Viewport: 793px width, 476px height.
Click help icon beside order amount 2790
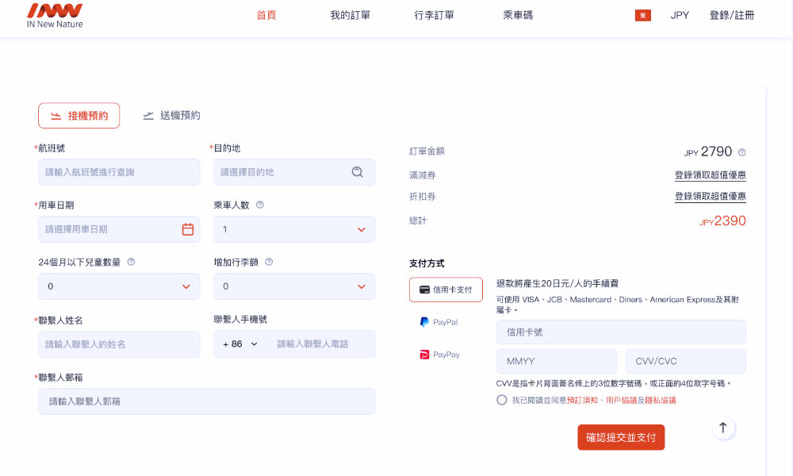(742, 152)
